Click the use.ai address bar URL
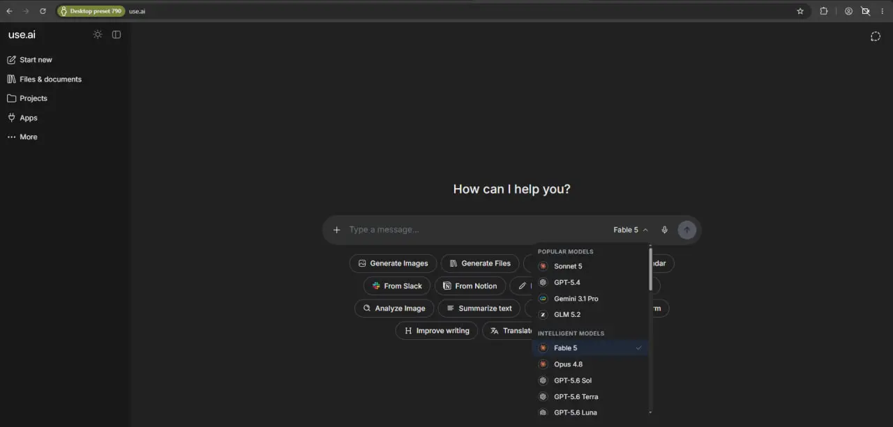893x427 pixels. (137, 11)
